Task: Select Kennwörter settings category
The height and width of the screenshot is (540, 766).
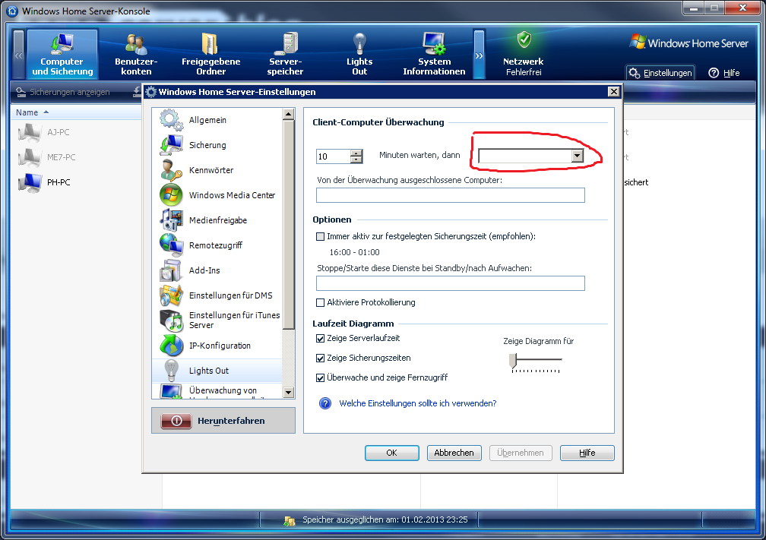Action: (217, 170)
